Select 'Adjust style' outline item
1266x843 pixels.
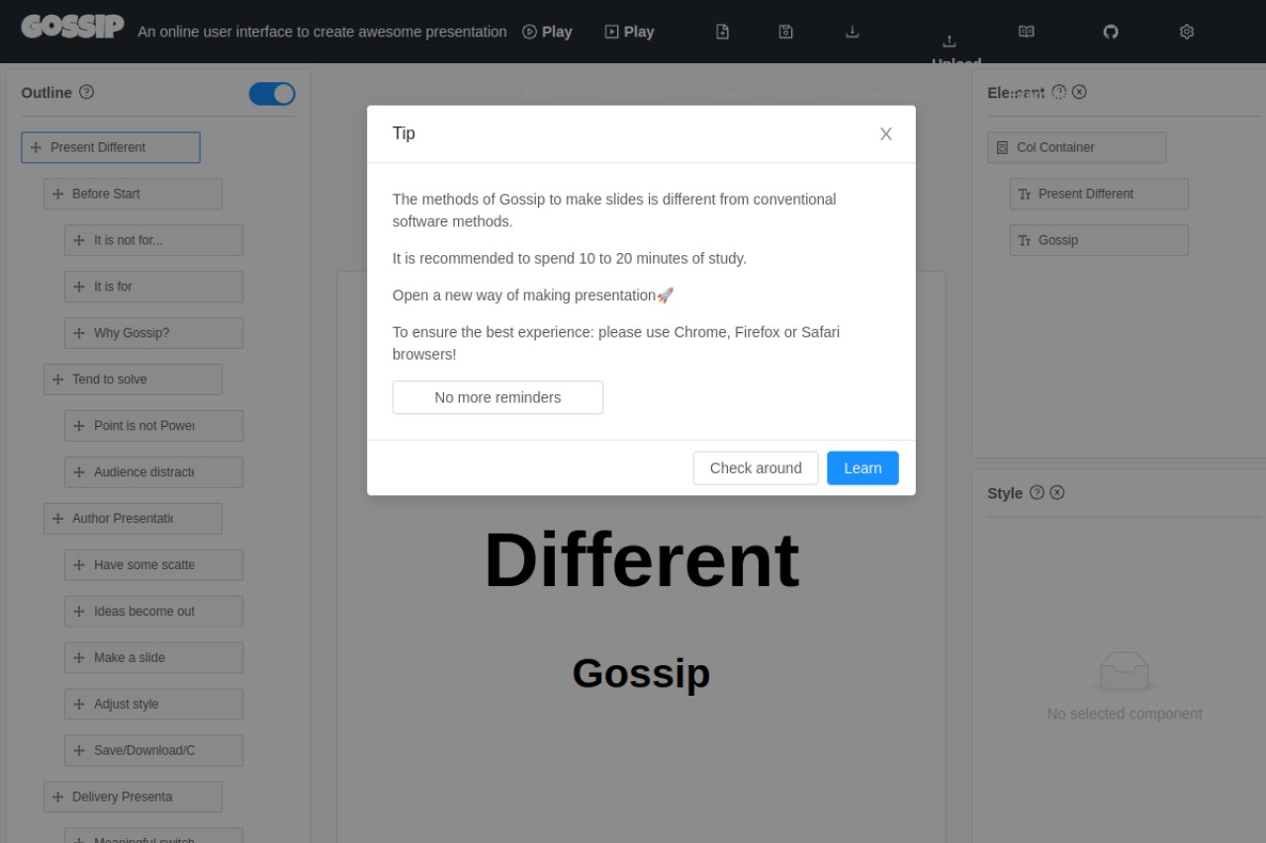tap(154, 705)
